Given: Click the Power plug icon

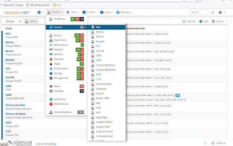Looking at the screenshot, I should (51, 64).
